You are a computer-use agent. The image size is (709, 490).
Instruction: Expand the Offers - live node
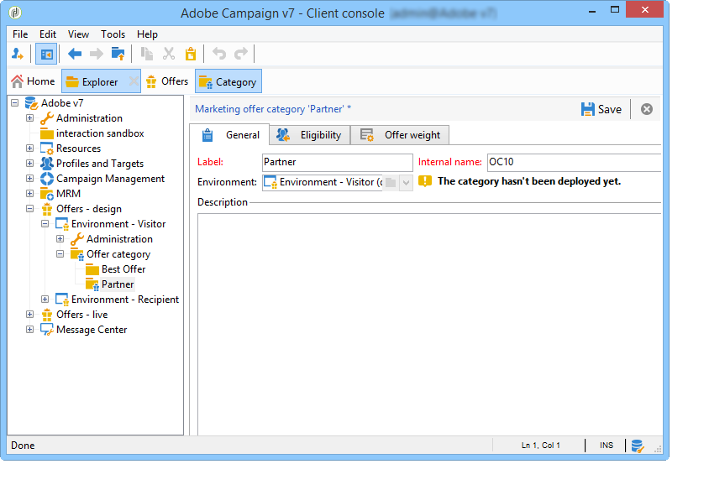(30, 315)
